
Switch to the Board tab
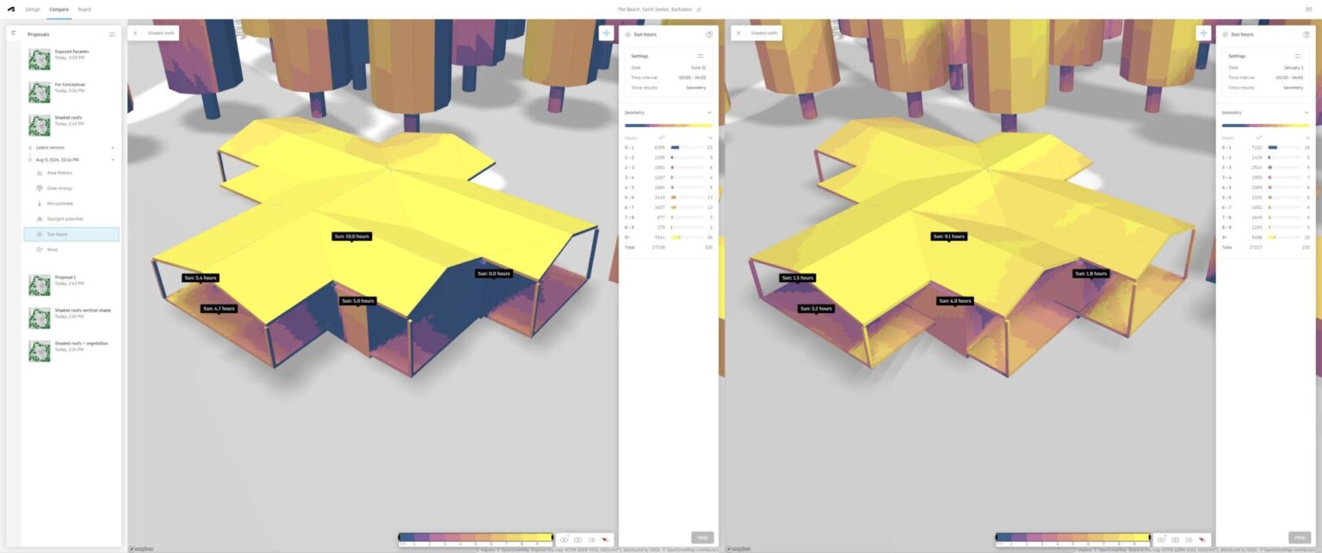pos(84,9)
